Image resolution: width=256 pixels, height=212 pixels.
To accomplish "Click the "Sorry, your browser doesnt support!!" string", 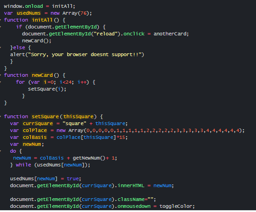I will [85, 55].
